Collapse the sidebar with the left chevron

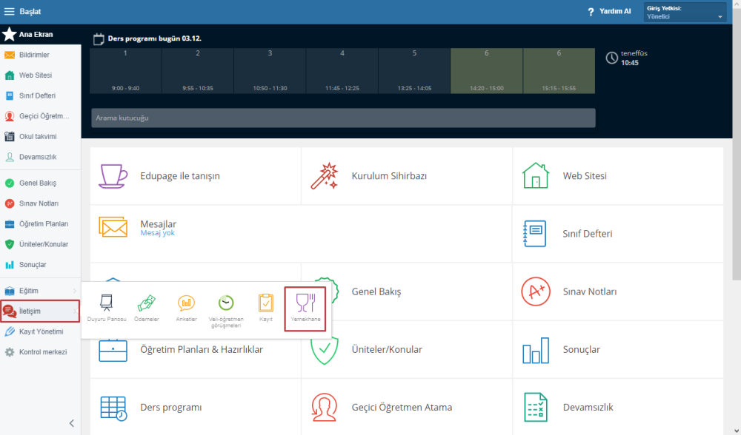tap(72, 423)
